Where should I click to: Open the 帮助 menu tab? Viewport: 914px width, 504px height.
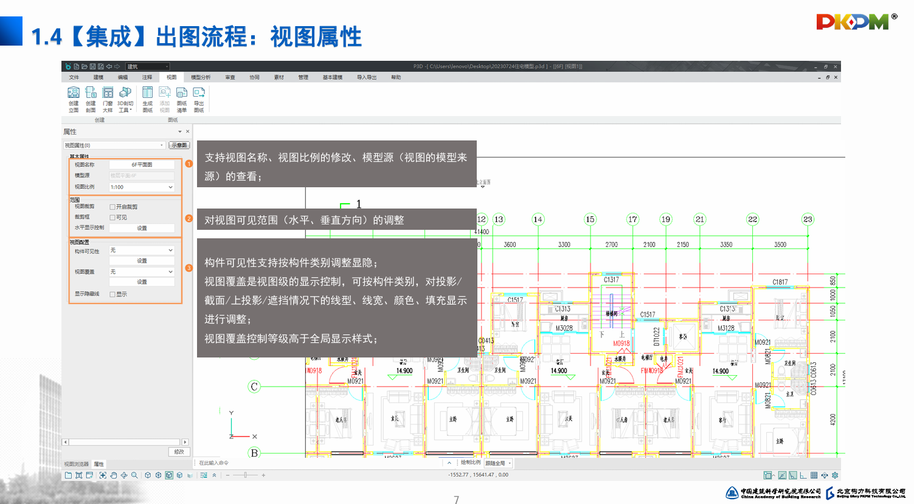pyautogui.click(x=396, y=77)
